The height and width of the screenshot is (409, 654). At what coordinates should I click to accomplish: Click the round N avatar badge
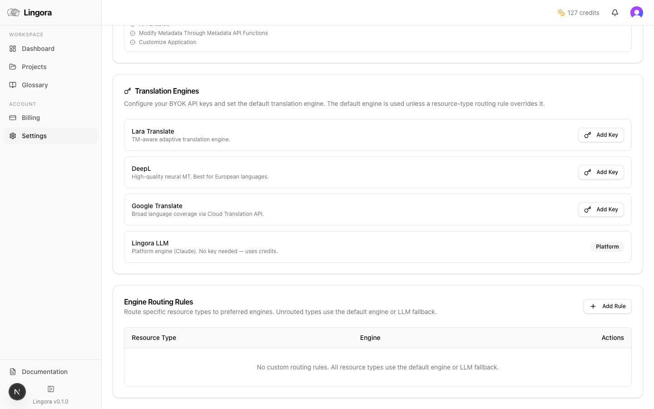(x=17, y=392)
